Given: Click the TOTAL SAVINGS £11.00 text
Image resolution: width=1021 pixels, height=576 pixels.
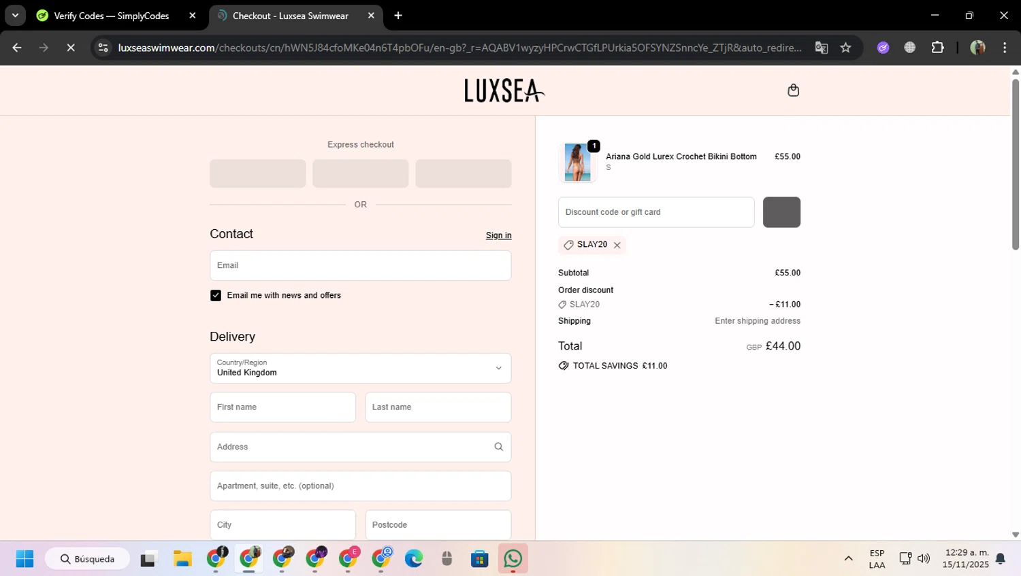Looking at the screenshot, I should point(620,366).
